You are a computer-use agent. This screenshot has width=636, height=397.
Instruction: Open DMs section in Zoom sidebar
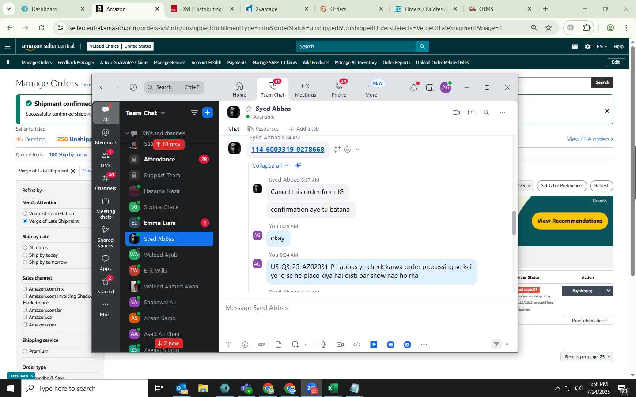tap(106, 159)
